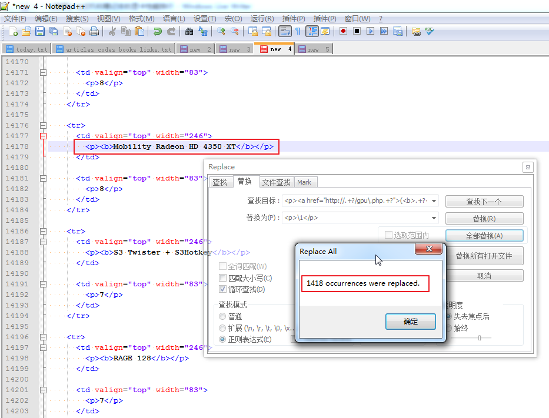Switch to the 文件查找 tab

point(276,182)
